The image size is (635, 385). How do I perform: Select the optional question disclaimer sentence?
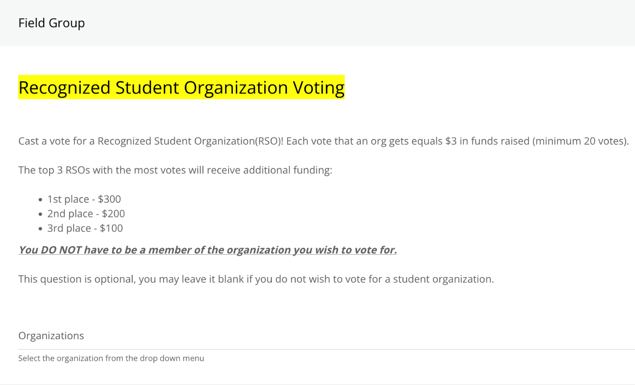coord(256,279)
